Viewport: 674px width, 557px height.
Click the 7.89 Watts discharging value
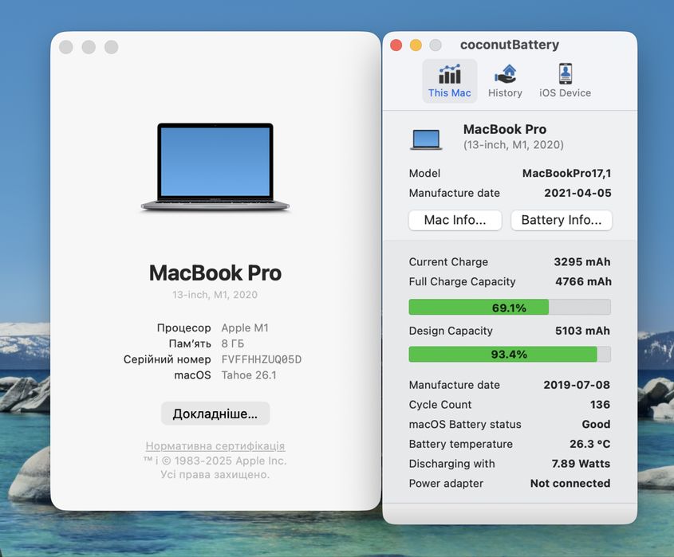(581, 464)
